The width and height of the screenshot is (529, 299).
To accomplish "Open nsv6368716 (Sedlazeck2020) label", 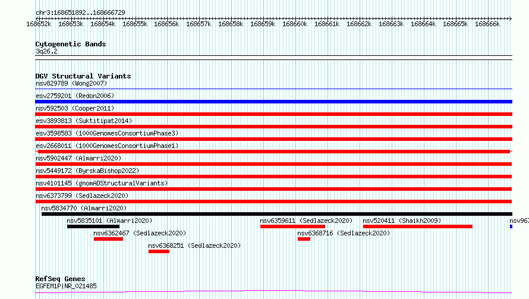I will coord(344,233).
